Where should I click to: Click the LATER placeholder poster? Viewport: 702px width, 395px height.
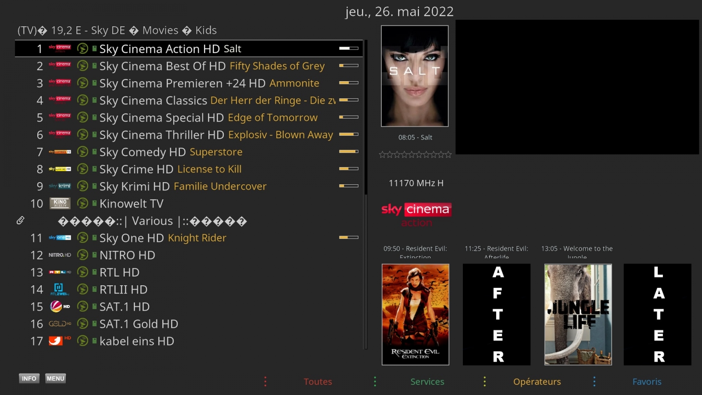658,314
